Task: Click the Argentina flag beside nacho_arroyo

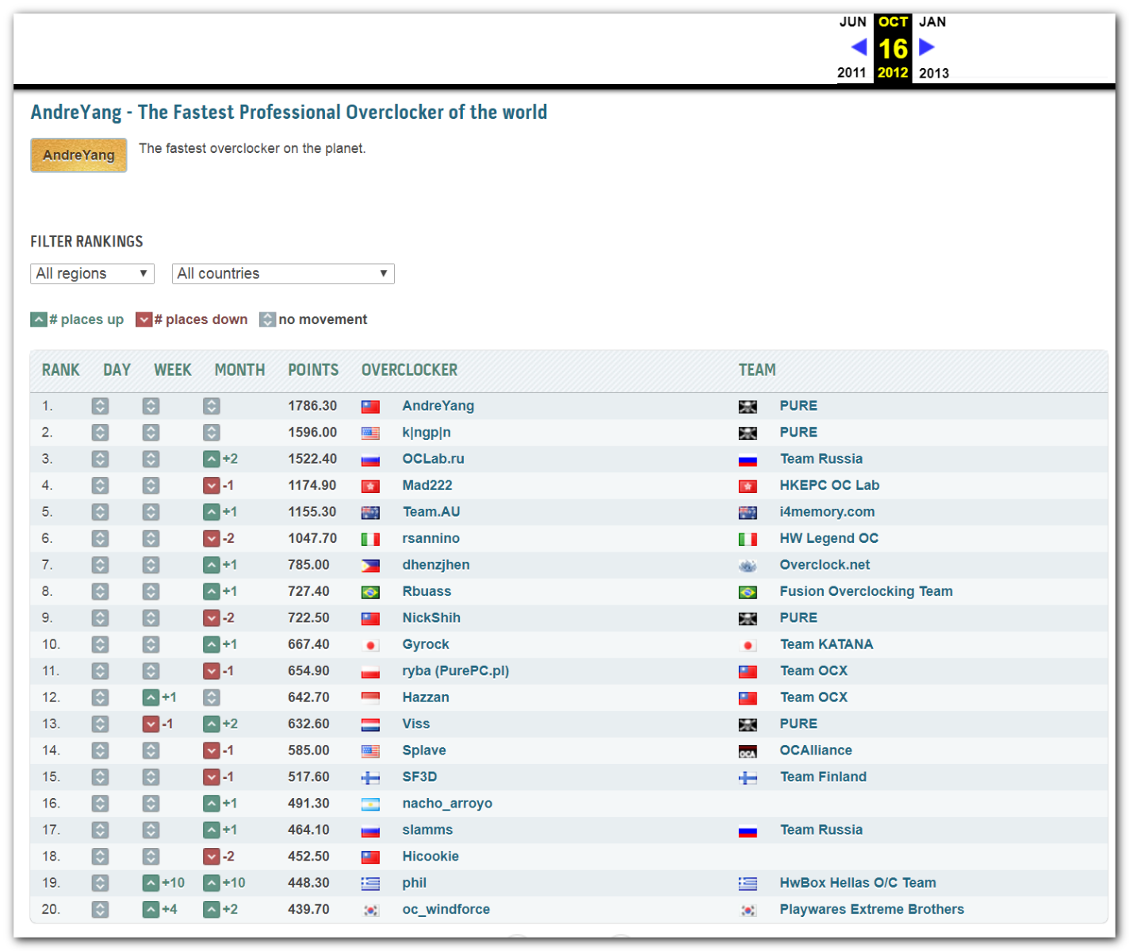Action: pyautogui.click(x=370, y=804)
